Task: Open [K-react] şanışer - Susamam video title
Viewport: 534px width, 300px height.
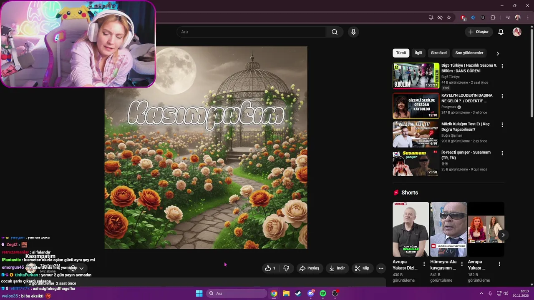Action: [x=466, y=155]
